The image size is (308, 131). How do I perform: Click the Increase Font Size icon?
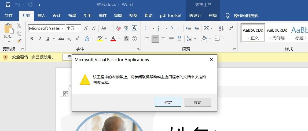[86, 28]
